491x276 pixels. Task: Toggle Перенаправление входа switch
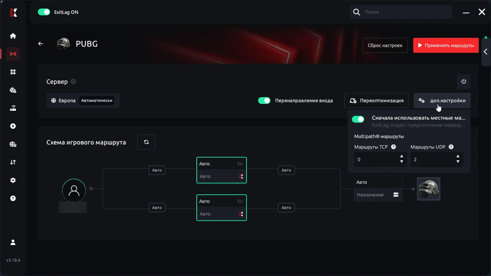pos(264,101)
